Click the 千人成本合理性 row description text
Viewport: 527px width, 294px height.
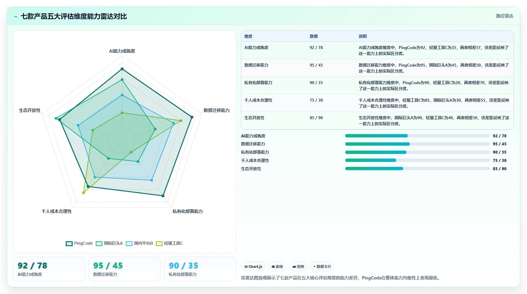point(434,103)
